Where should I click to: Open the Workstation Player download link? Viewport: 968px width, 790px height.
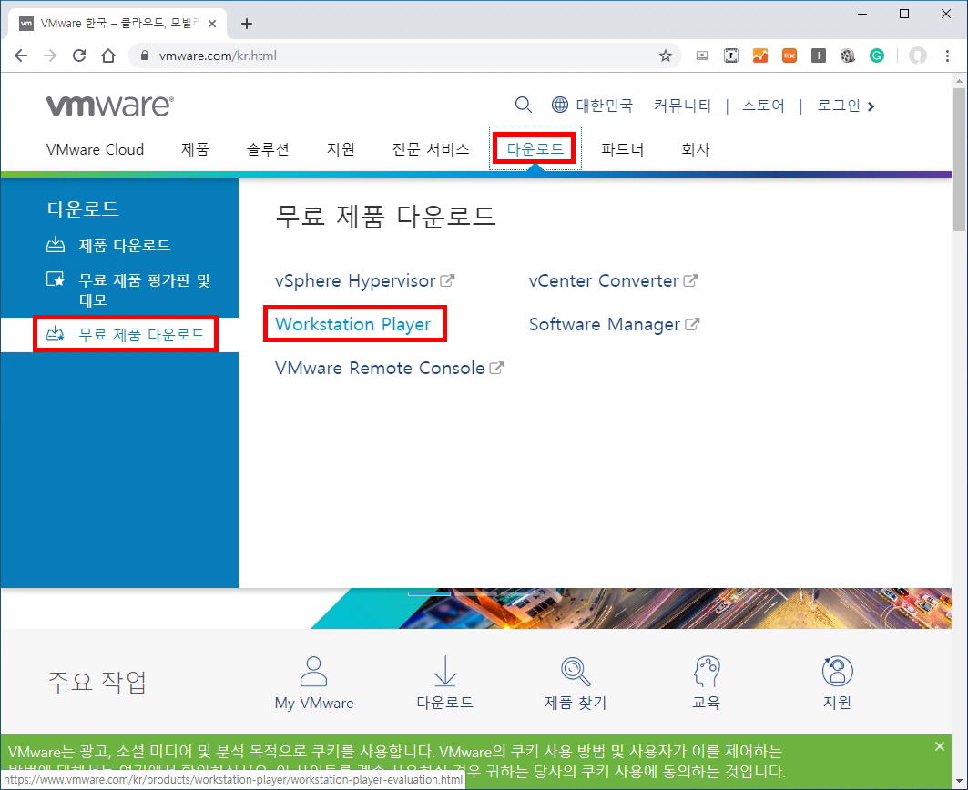[354, 324]
